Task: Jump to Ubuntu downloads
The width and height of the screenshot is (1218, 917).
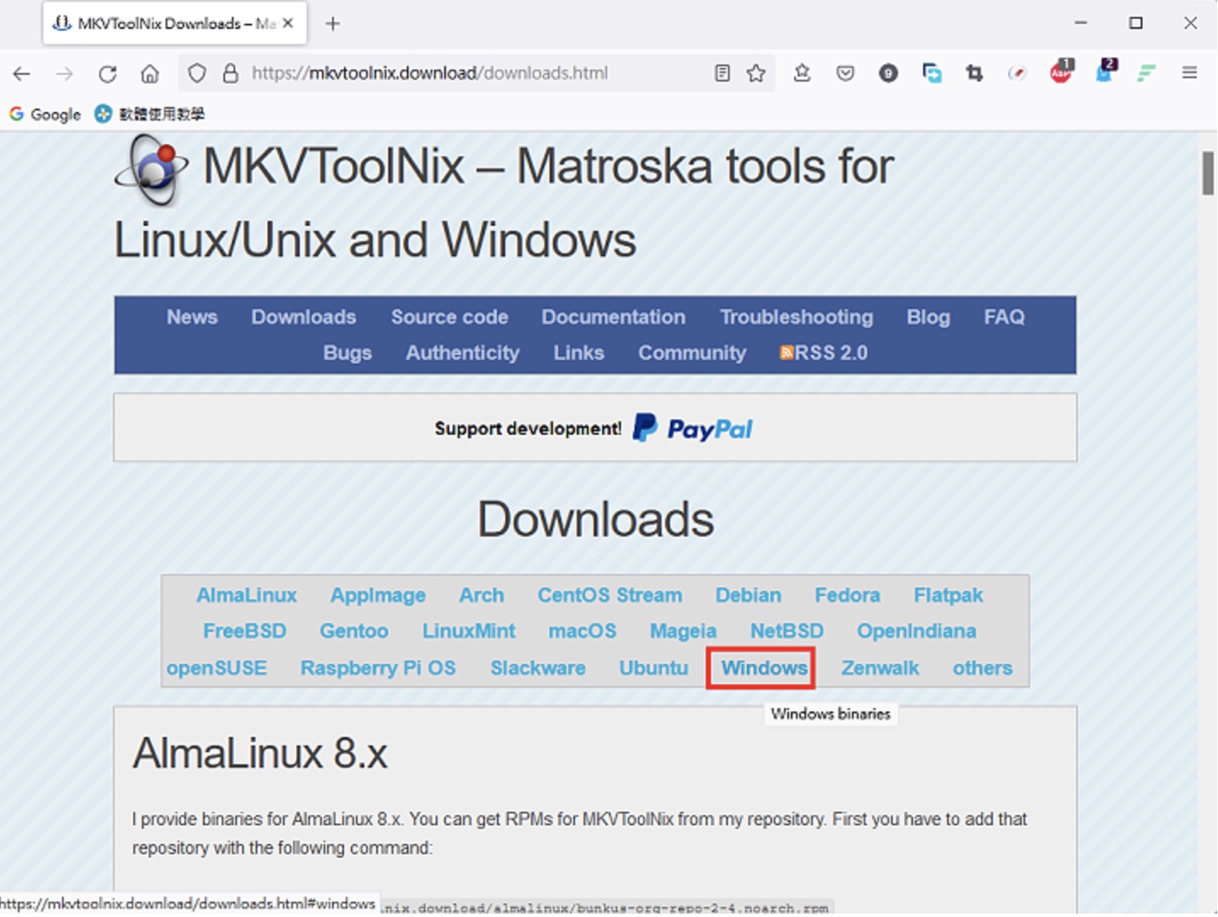Action: 653,668
